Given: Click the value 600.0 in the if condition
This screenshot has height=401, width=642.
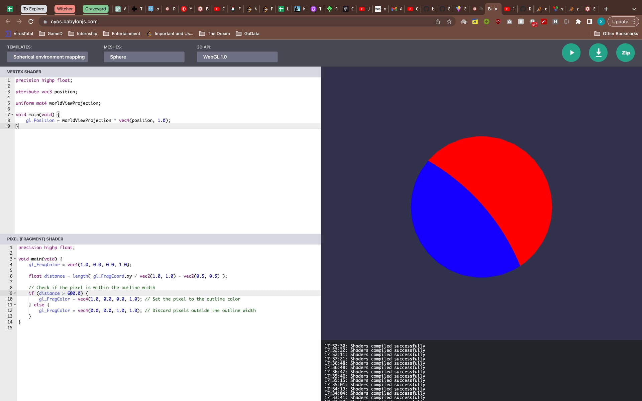Looking at the screenshot, I should (x=74, y=293).
